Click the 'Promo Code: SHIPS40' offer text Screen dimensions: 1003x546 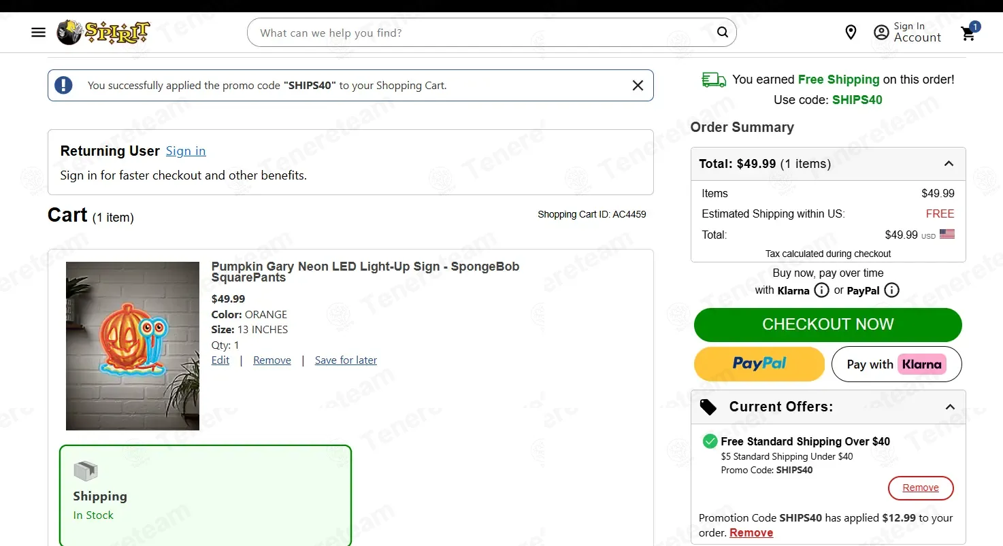click(x=767, y=470)
